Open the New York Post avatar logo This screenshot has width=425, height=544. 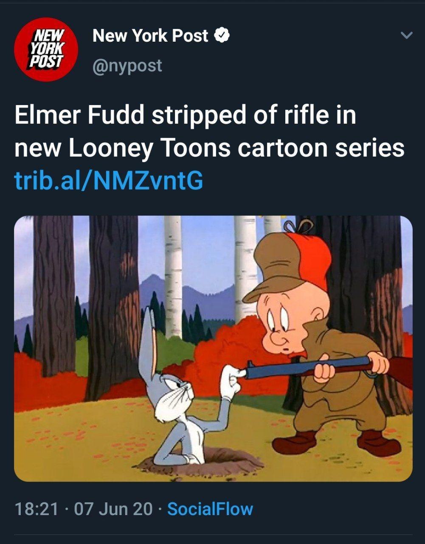pos(46,49)
